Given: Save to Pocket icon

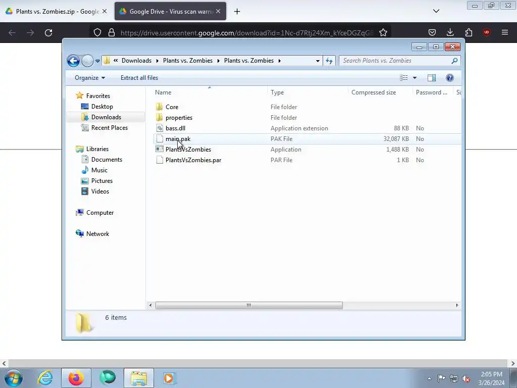Looking at the screenshot, I should 432,32.
